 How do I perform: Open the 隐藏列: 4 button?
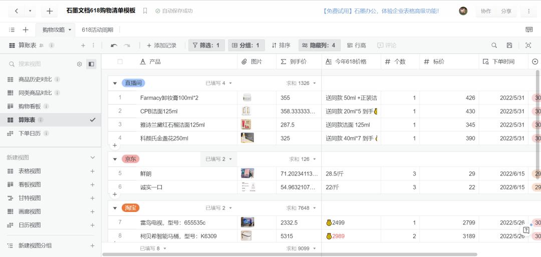(x=319, y=45)
